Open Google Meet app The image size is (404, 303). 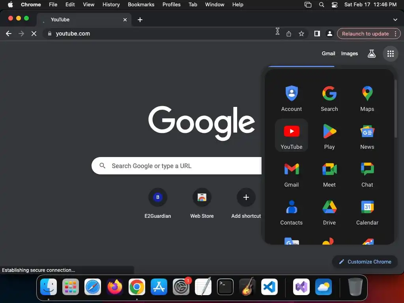(x=329, y=174)
